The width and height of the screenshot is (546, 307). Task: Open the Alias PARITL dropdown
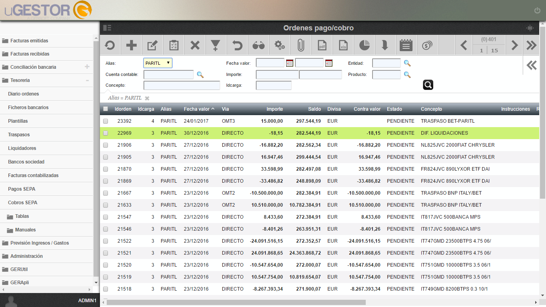158,63
